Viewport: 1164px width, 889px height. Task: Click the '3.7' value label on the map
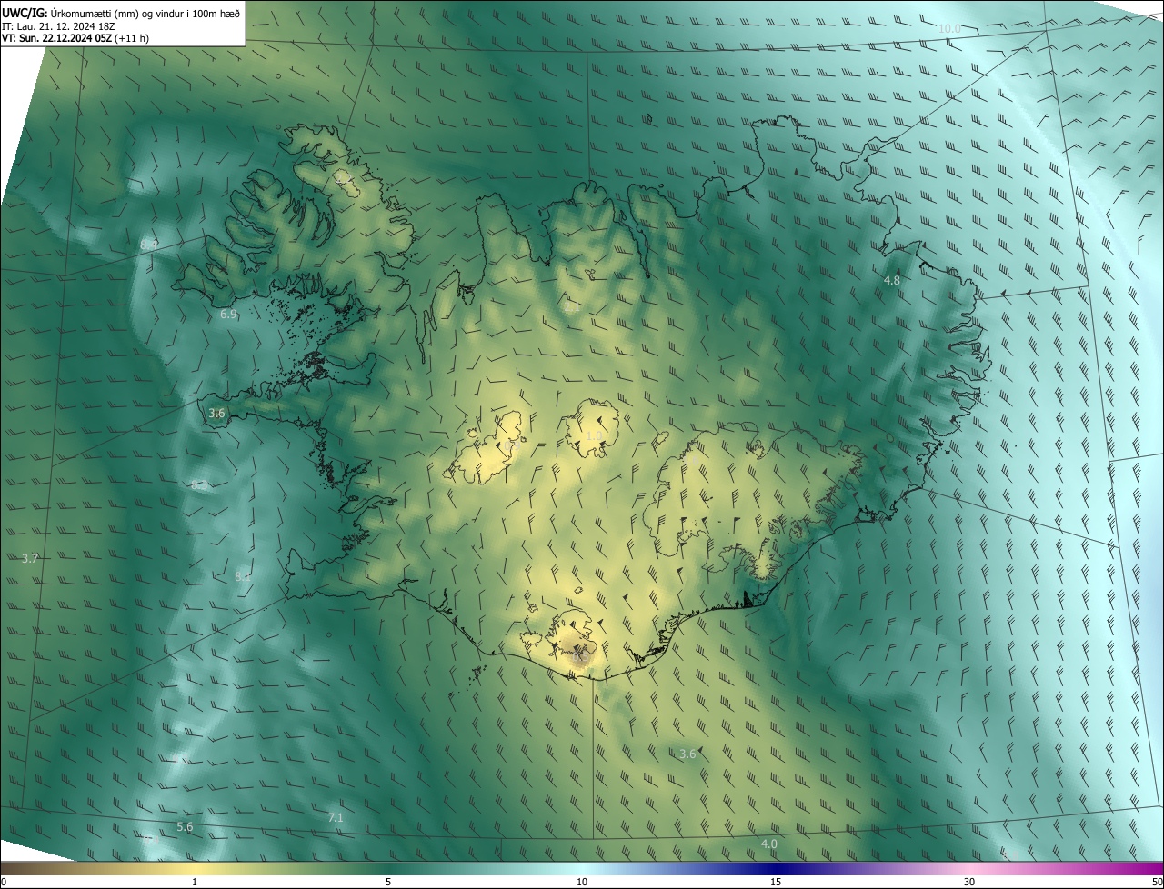(x=29, y=558)
